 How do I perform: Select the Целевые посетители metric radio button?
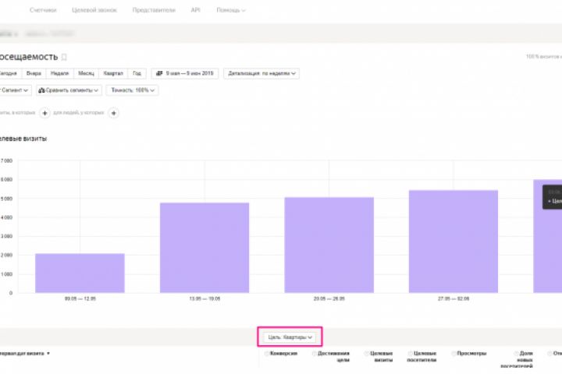coord(410,354)
